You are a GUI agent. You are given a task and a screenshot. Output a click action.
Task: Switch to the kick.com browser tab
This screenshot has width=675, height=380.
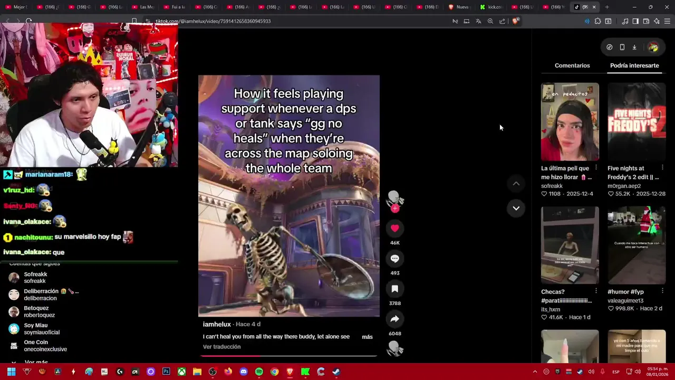pos(491,7)
